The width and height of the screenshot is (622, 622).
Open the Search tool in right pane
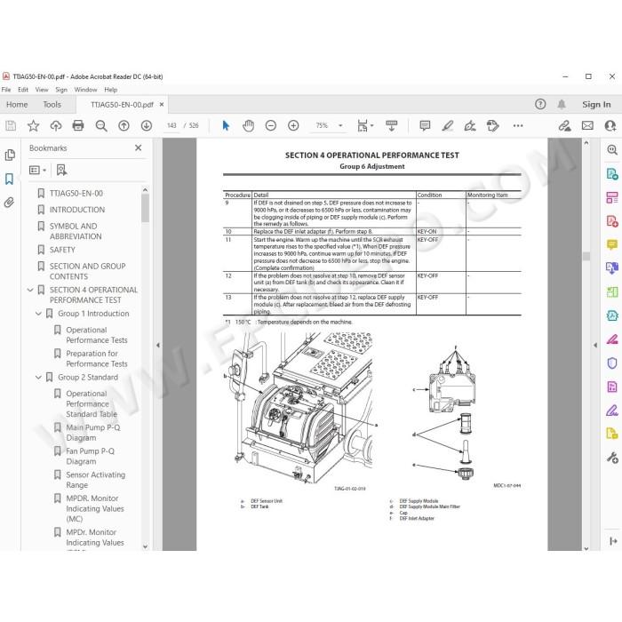612,150
